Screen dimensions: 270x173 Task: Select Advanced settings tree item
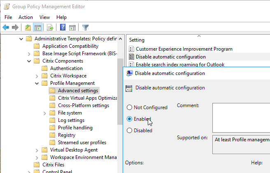click(78, 91)
